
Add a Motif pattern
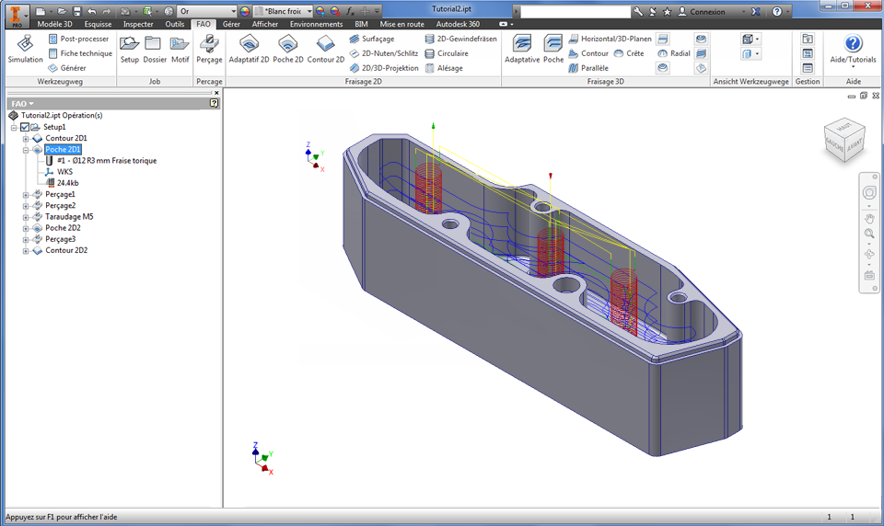[180, 49]
